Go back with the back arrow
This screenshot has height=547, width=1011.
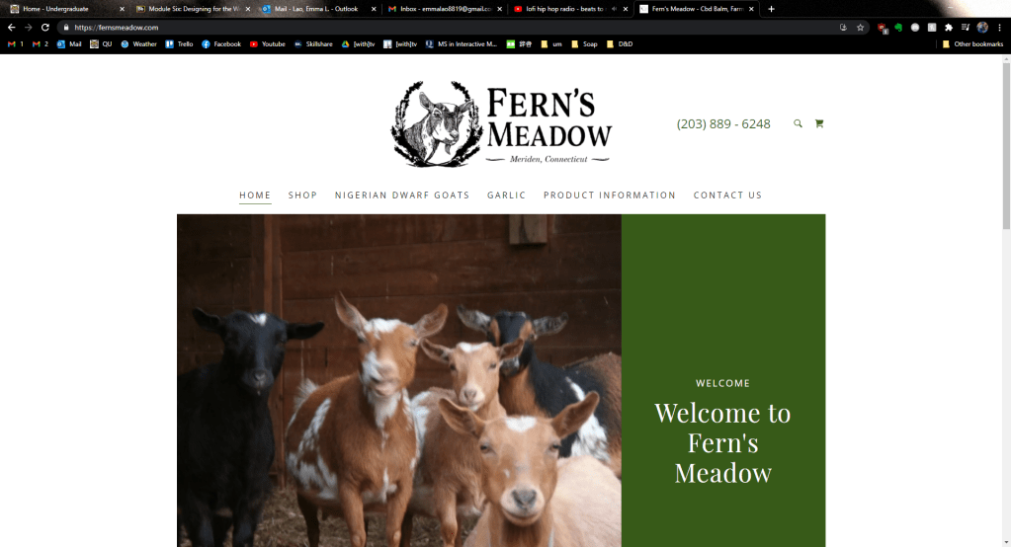(12, 28)
